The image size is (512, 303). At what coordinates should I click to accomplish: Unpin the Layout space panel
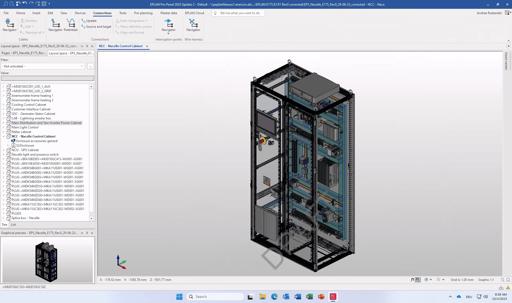click(x=87, y=46)
